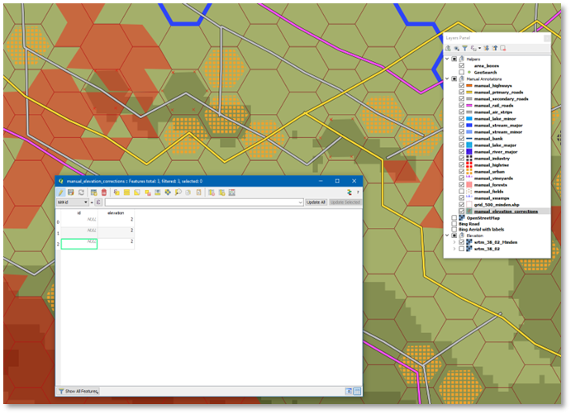Select the manual_elevation_corrections layer
Viewport: 571px width, 414px height.
tap(507, 211)
